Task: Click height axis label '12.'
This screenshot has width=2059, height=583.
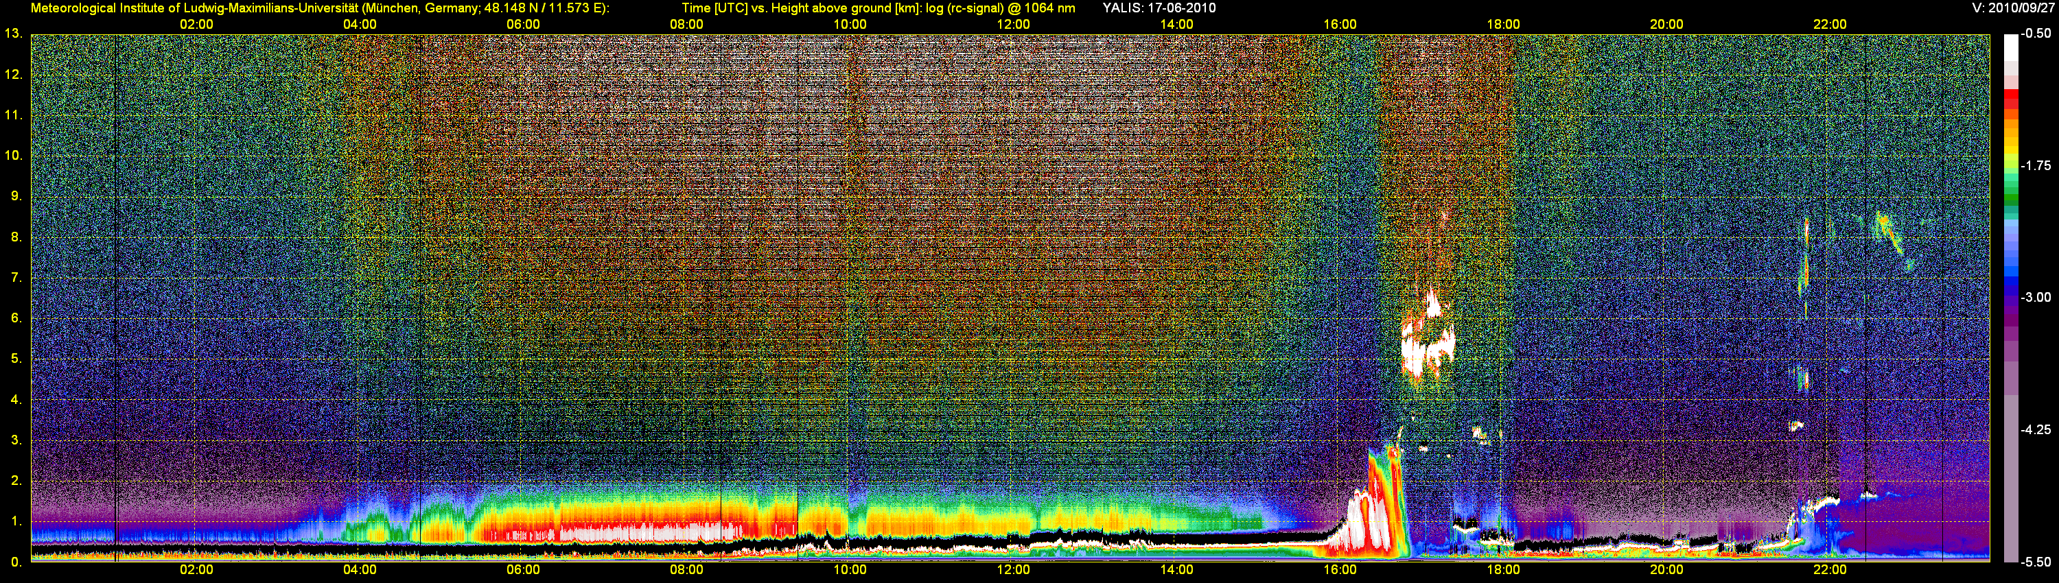Action: pos(14,74)
